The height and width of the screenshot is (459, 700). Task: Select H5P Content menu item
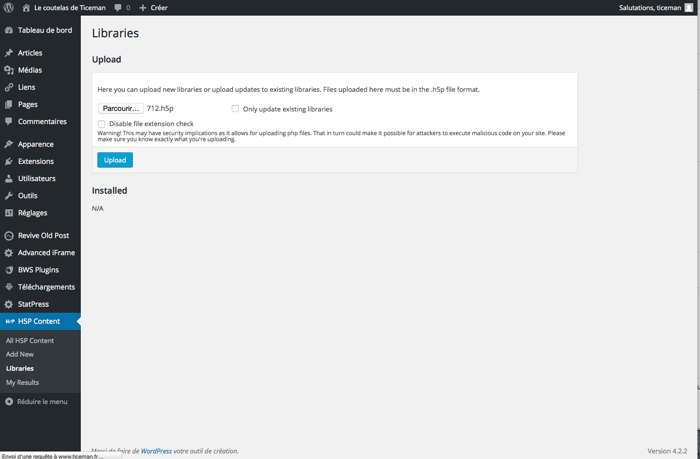(x=40, y=321)
